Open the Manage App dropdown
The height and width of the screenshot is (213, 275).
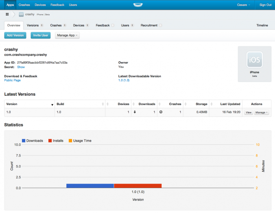67,35
